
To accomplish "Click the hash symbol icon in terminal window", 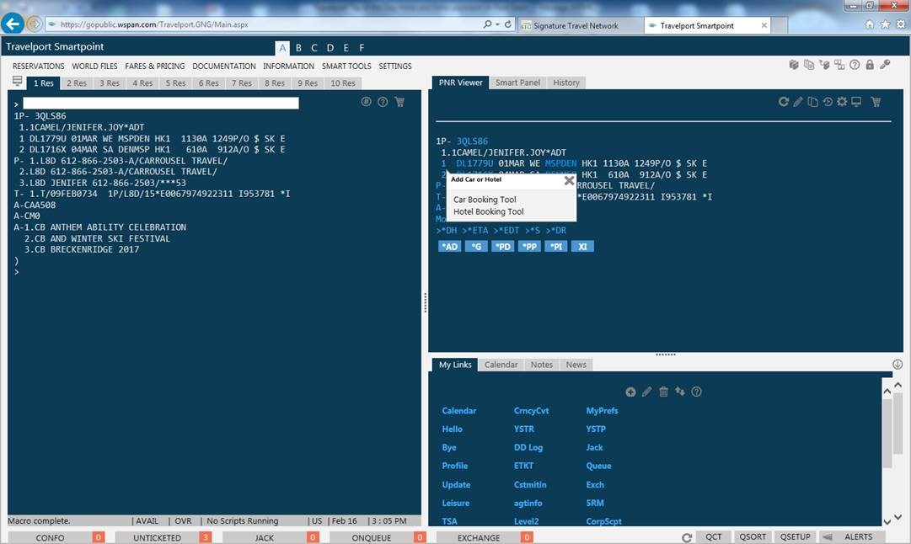I will pos(366,102).
